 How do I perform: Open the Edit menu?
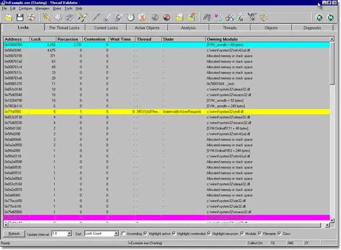13,8
